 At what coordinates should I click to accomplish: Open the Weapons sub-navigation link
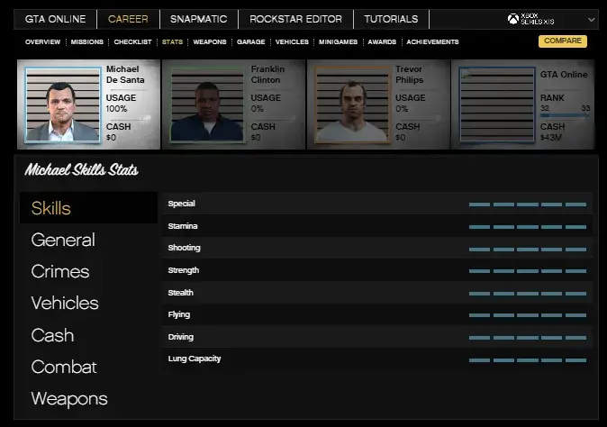point(210,42)
